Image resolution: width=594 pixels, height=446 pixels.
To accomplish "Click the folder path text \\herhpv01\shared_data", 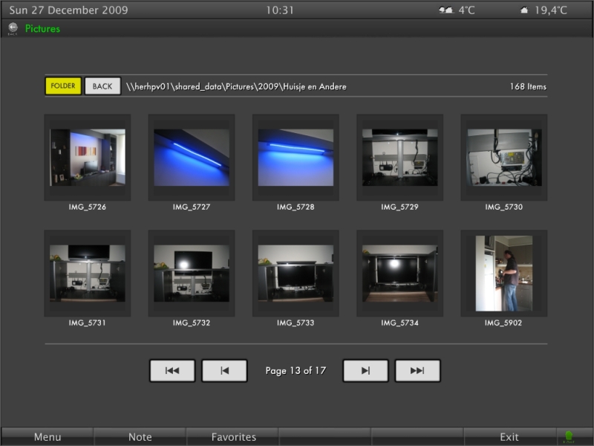I will (x=236, y=86).
